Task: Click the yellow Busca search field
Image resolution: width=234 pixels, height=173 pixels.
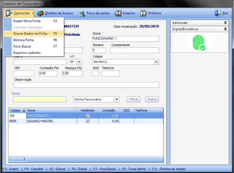Action: coord(39,99)
